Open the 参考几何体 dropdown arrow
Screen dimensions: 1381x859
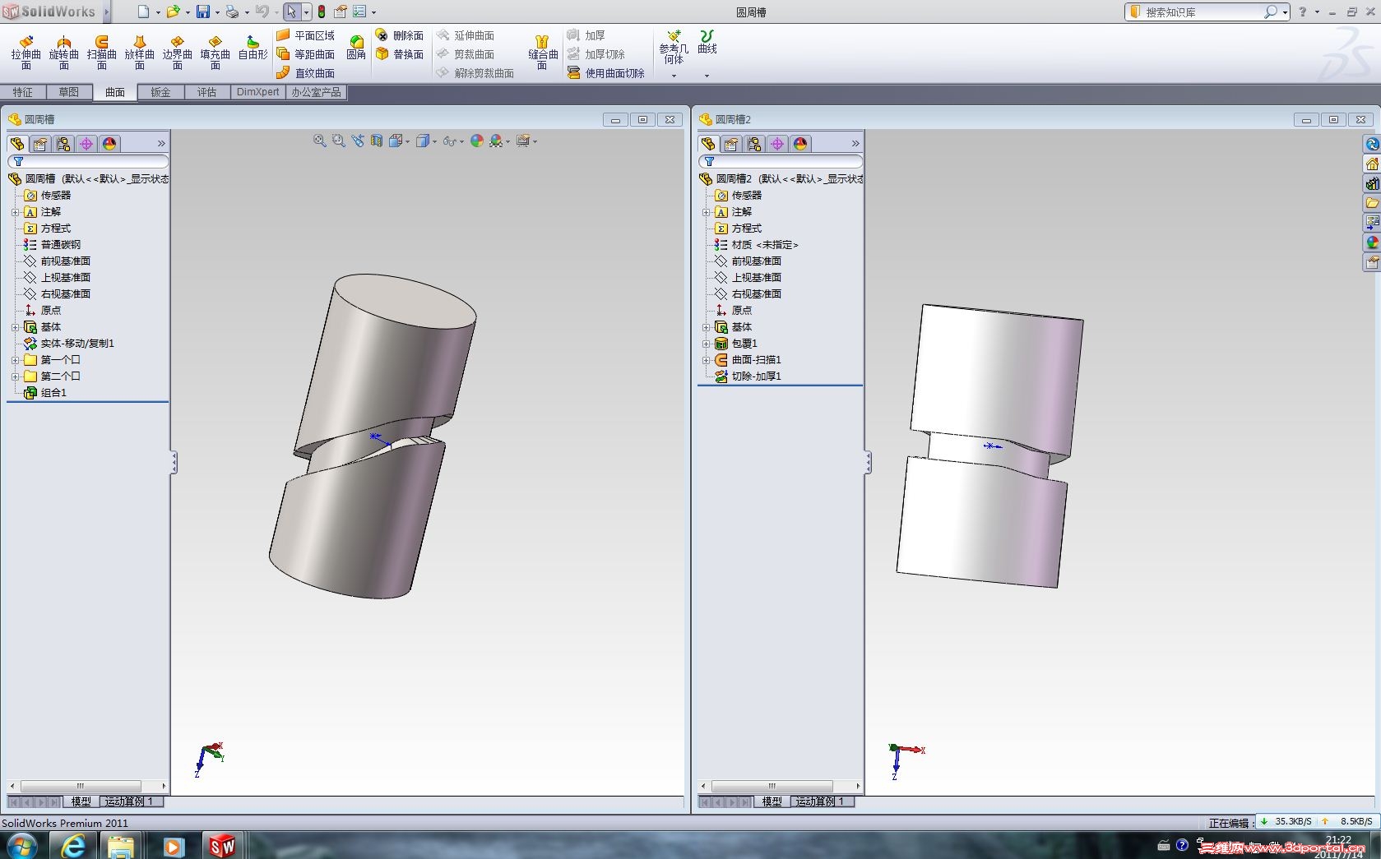coord(674,76)
